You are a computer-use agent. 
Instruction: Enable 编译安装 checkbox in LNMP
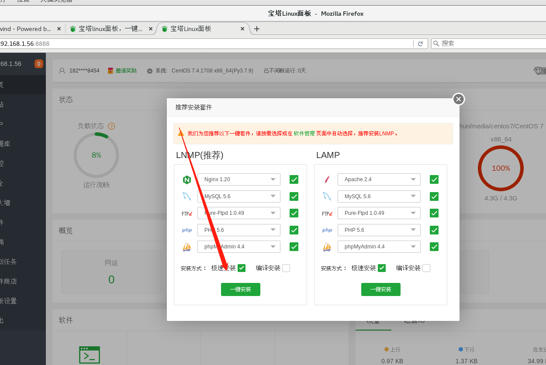[x=286, y=268]
